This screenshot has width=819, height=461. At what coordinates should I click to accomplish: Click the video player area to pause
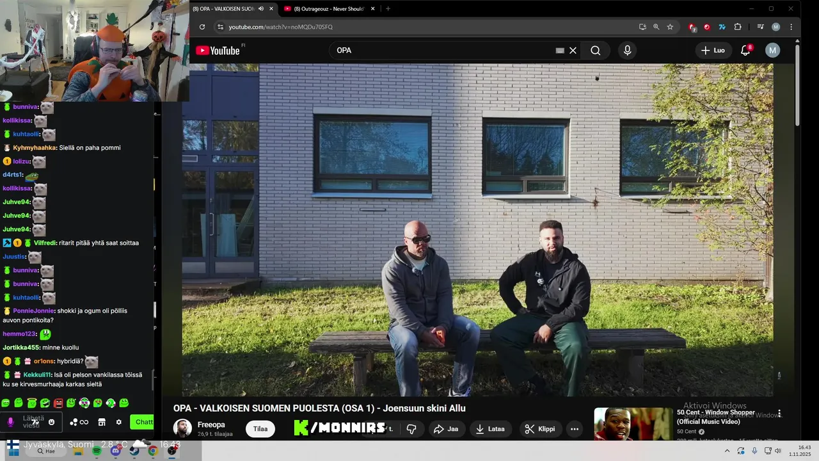[x=477, y=230]
